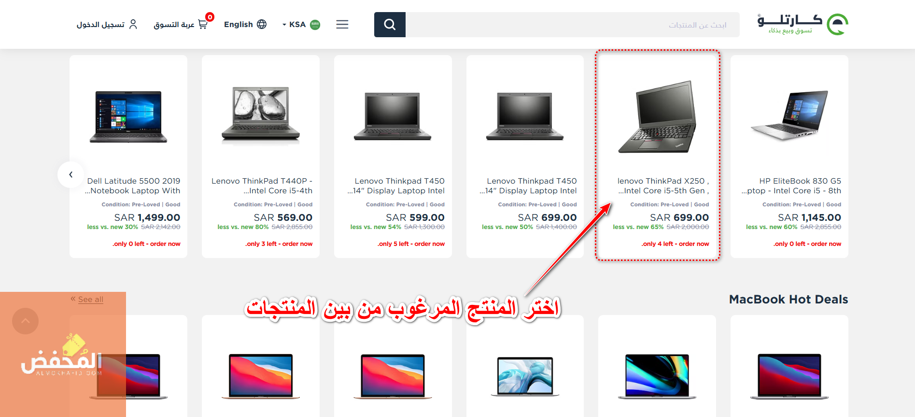Image resolution: width=915 pixels, height=417 pixels.
Task: Click the scroll-to-top arrow button
Action: coord(26,321)
